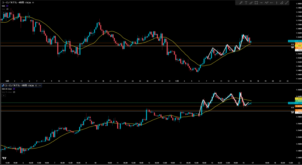Select the brush drawing tool in floating toolbar
The image size is (302, 165).
(241, 3)
